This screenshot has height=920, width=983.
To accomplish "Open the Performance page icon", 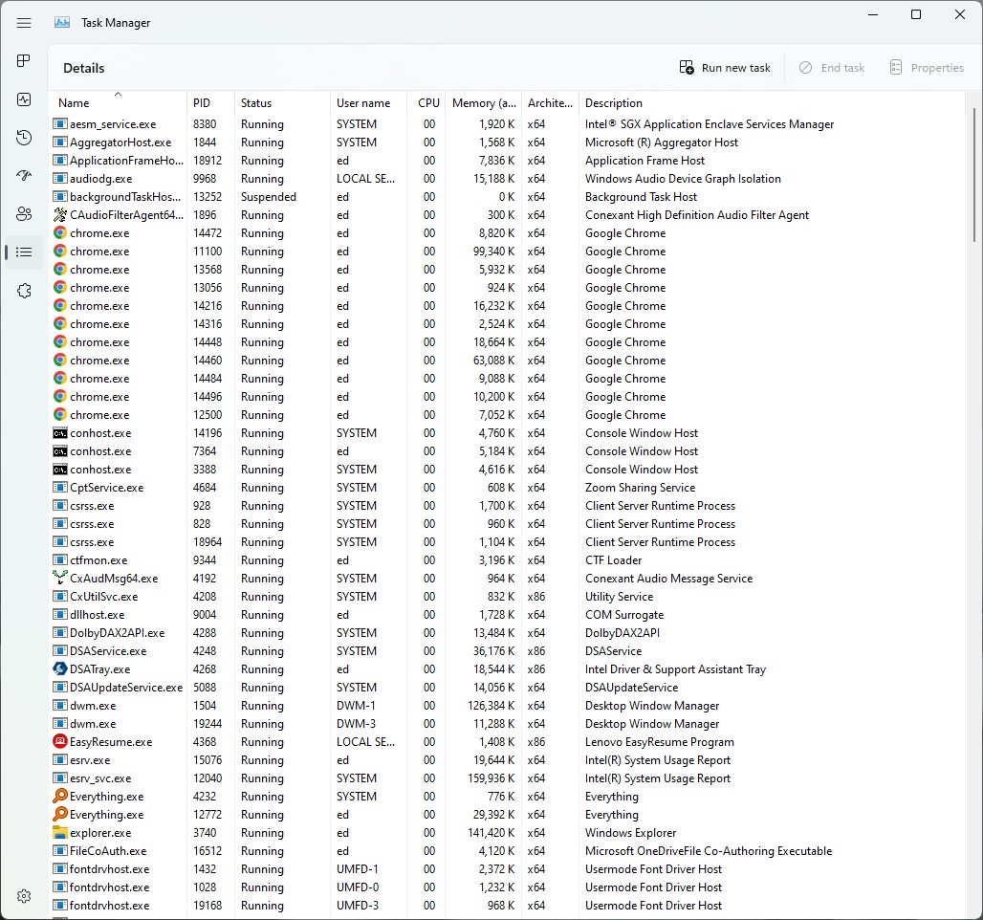I will (24, 99).
